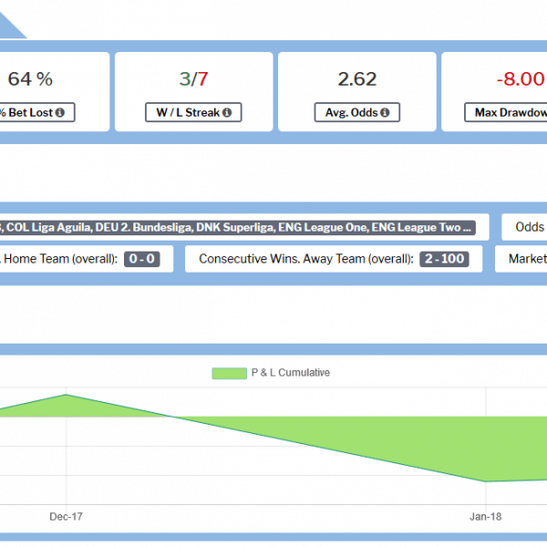Click info icon next to Avg. Odds

[x=385, y=113]
